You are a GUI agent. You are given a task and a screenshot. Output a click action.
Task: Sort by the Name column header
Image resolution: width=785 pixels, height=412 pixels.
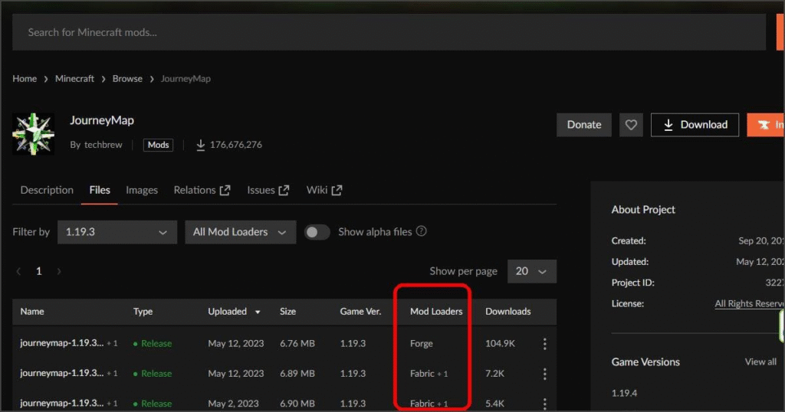point(32,312)
